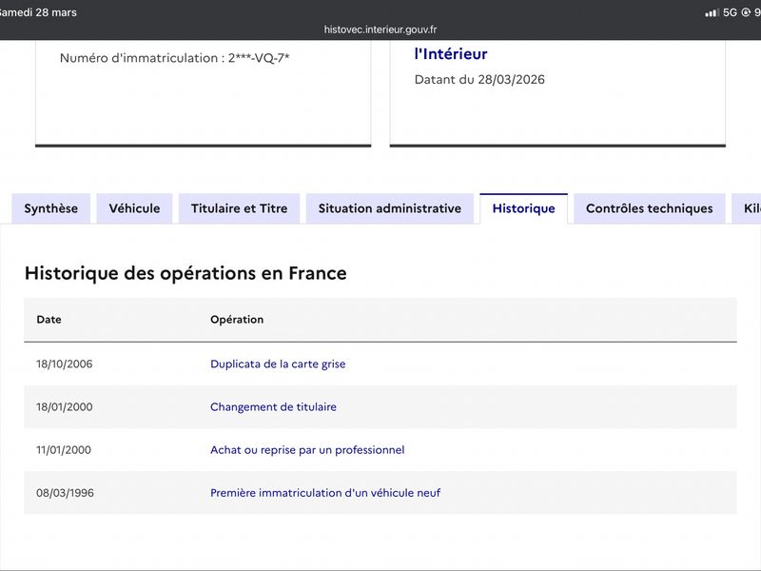Switch to the Véhicule tab

pos(134,208)
